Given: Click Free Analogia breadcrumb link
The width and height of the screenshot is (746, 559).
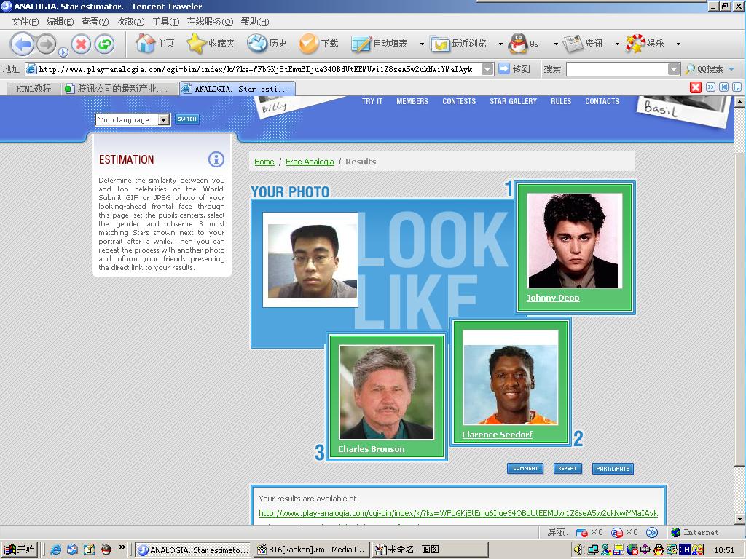Looking at the screenshot, I should pos(310,162).
